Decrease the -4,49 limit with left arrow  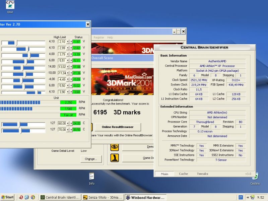click(x=68, y=79)
